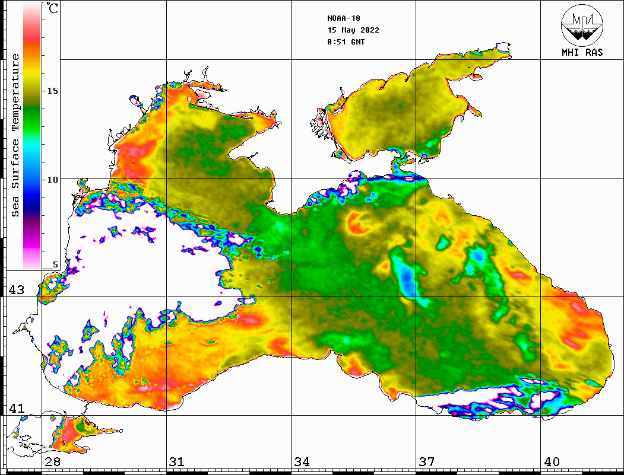Click the 10 degree scale tick label
Image resolution: width=624 pixels, height=475 pixels.
click(x=52, y=180)
